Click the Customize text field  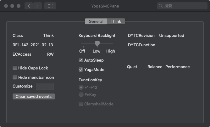(x=45, y=86)
